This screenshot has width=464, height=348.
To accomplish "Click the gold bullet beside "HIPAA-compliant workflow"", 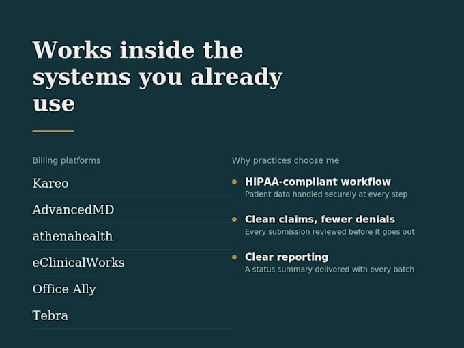I will click(234, 182).
